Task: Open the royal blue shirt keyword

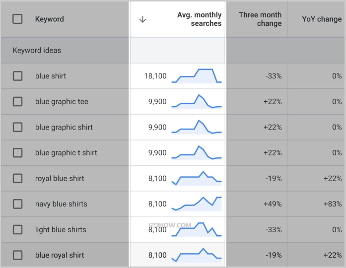Action: tap(60, 179)
